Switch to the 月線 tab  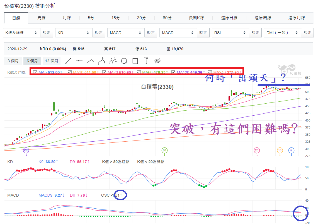click(x=67, y=18)
